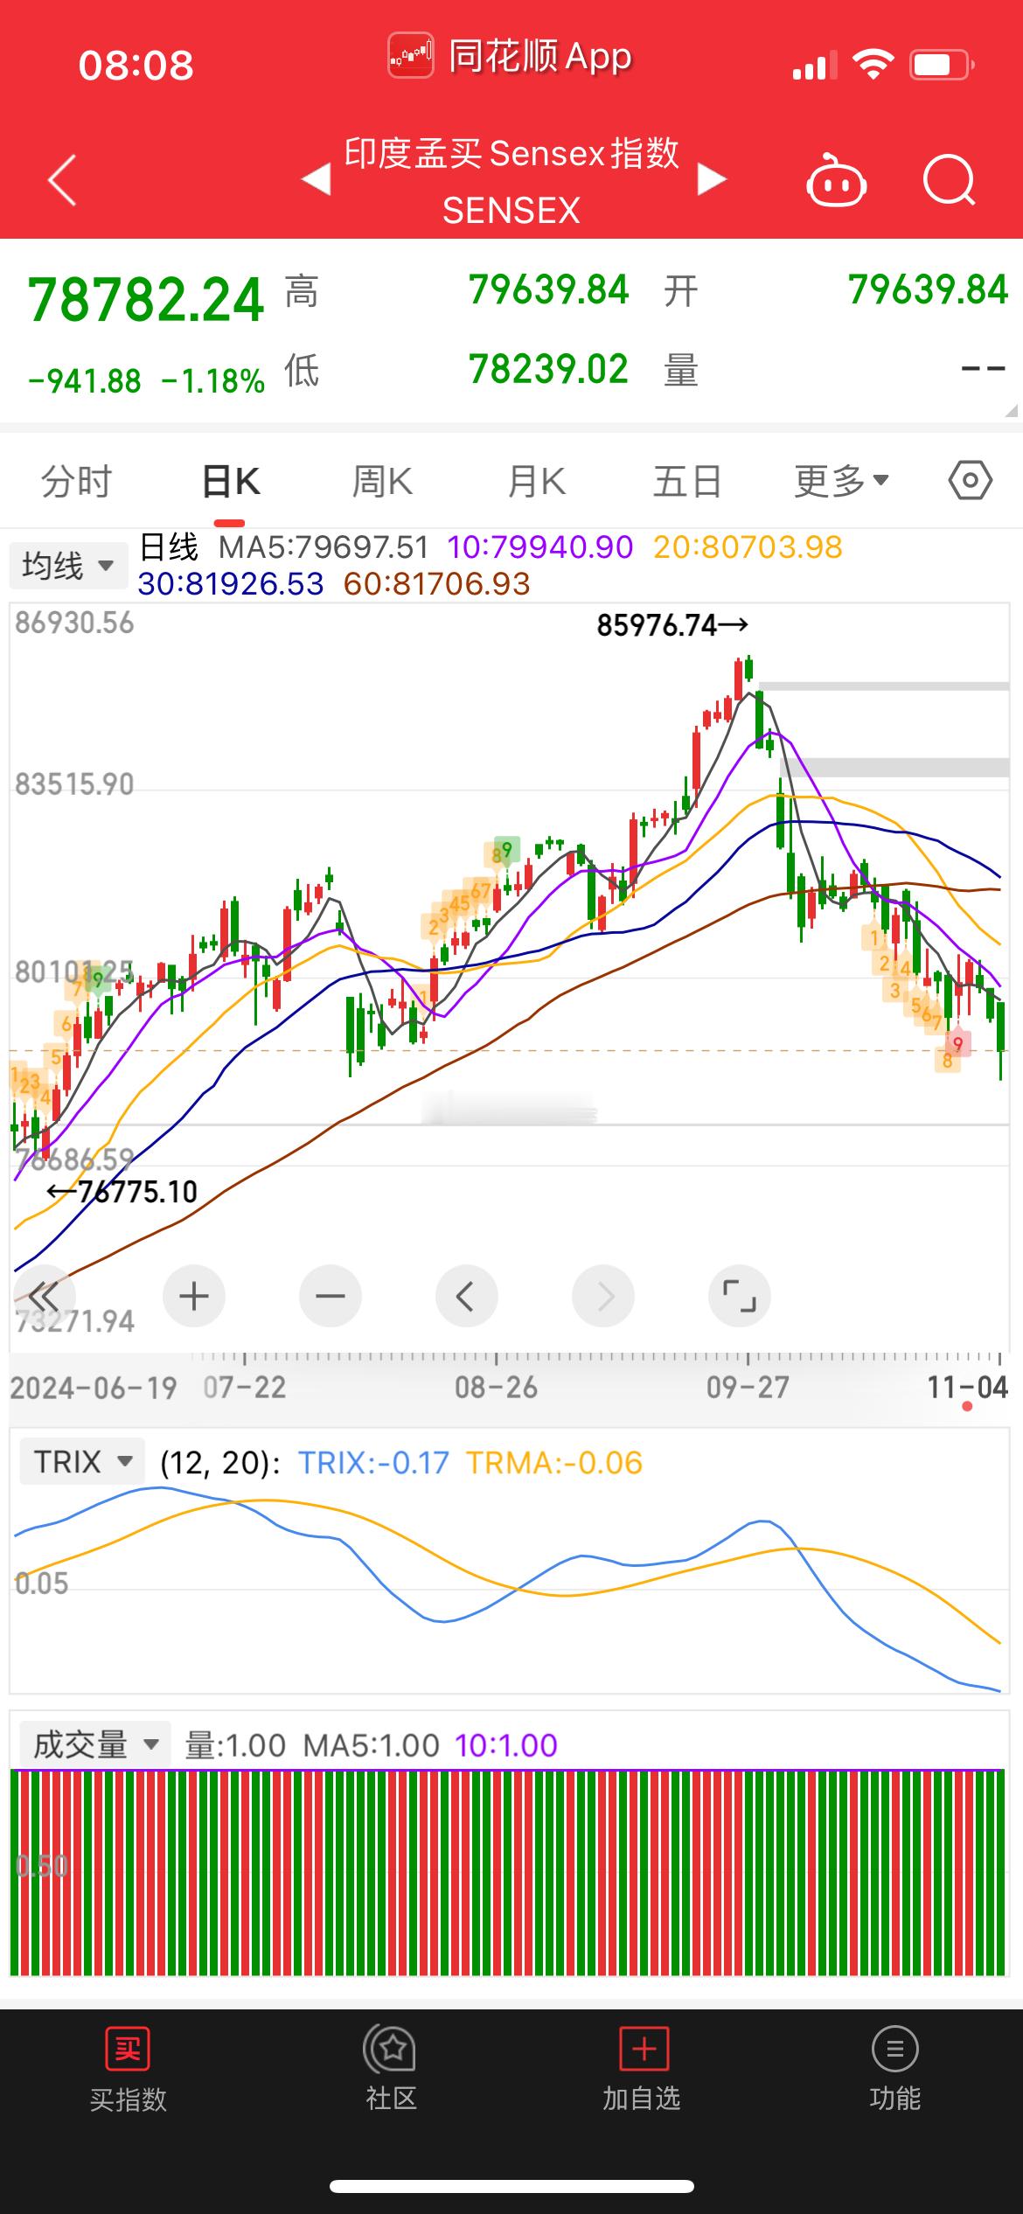Open the robot assistant icon
This screenshot has height=2214, width=1023.
pyautogui.click(x=836, y=180)
